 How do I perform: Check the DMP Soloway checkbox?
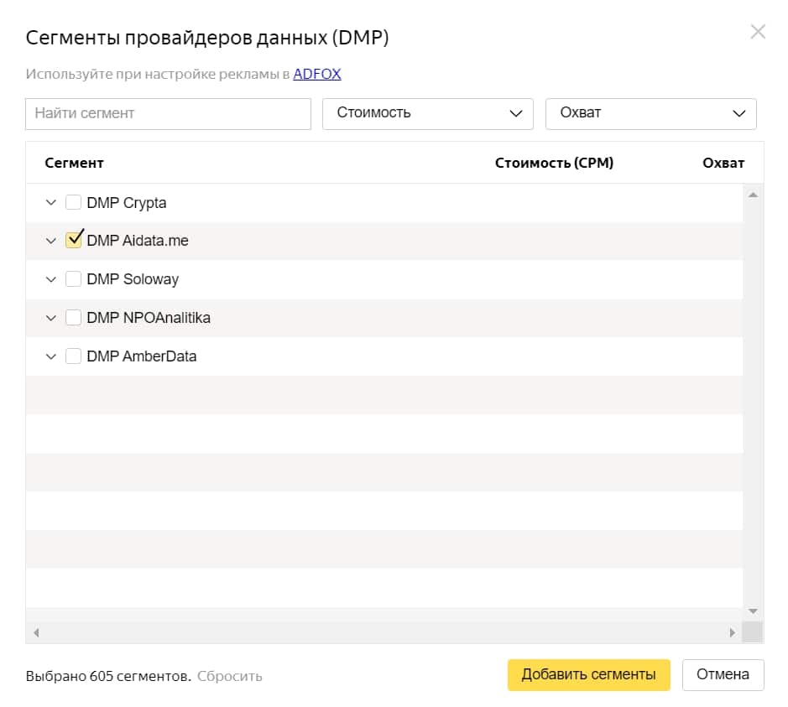(73, 278)
